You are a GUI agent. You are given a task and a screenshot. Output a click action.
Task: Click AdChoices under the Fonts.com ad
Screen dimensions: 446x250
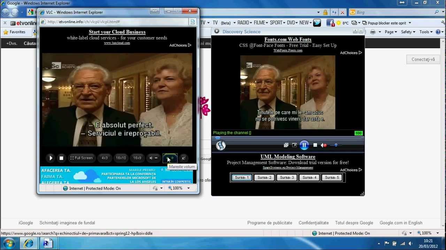click(351, 53)
